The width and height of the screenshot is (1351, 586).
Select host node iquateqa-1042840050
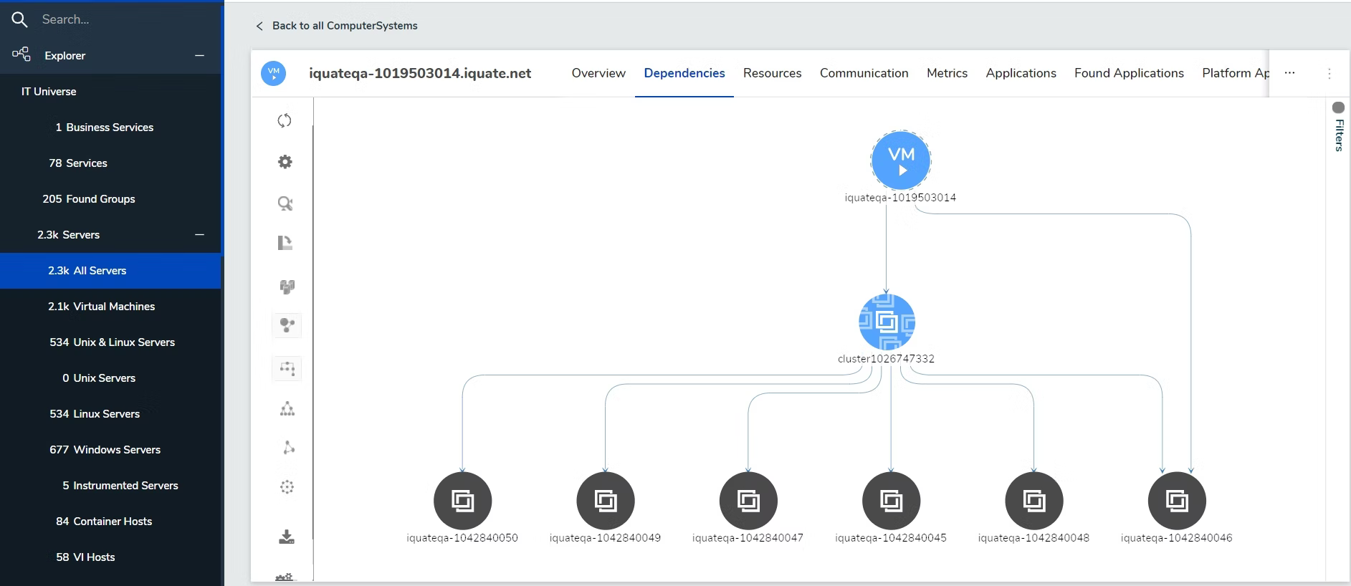click(x=462, y=501)
